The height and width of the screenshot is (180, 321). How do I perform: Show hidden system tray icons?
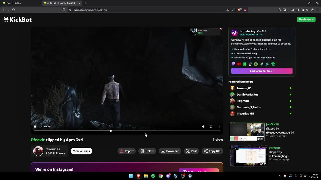pos(280,176)
